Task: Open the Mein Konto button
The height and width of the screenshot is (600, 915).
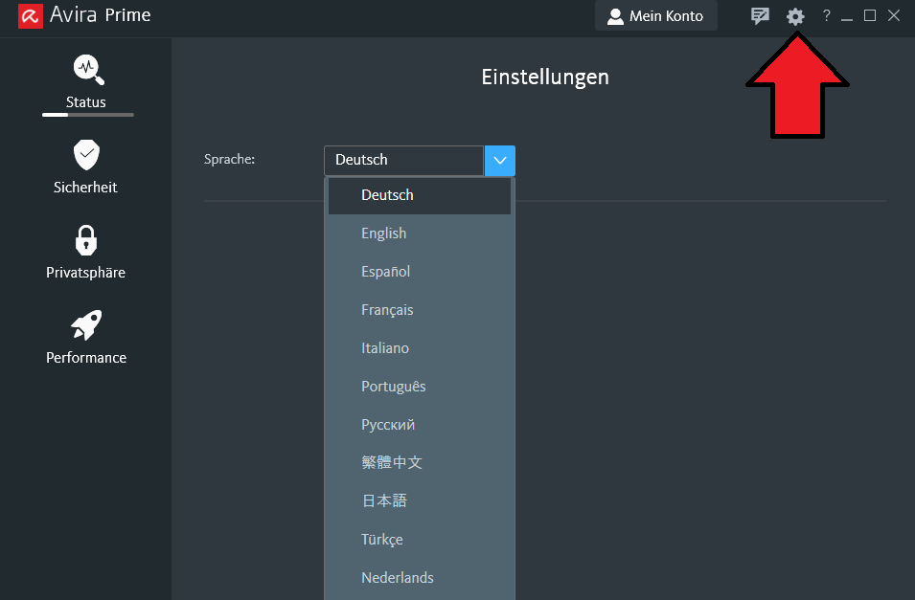Action: 656,15
